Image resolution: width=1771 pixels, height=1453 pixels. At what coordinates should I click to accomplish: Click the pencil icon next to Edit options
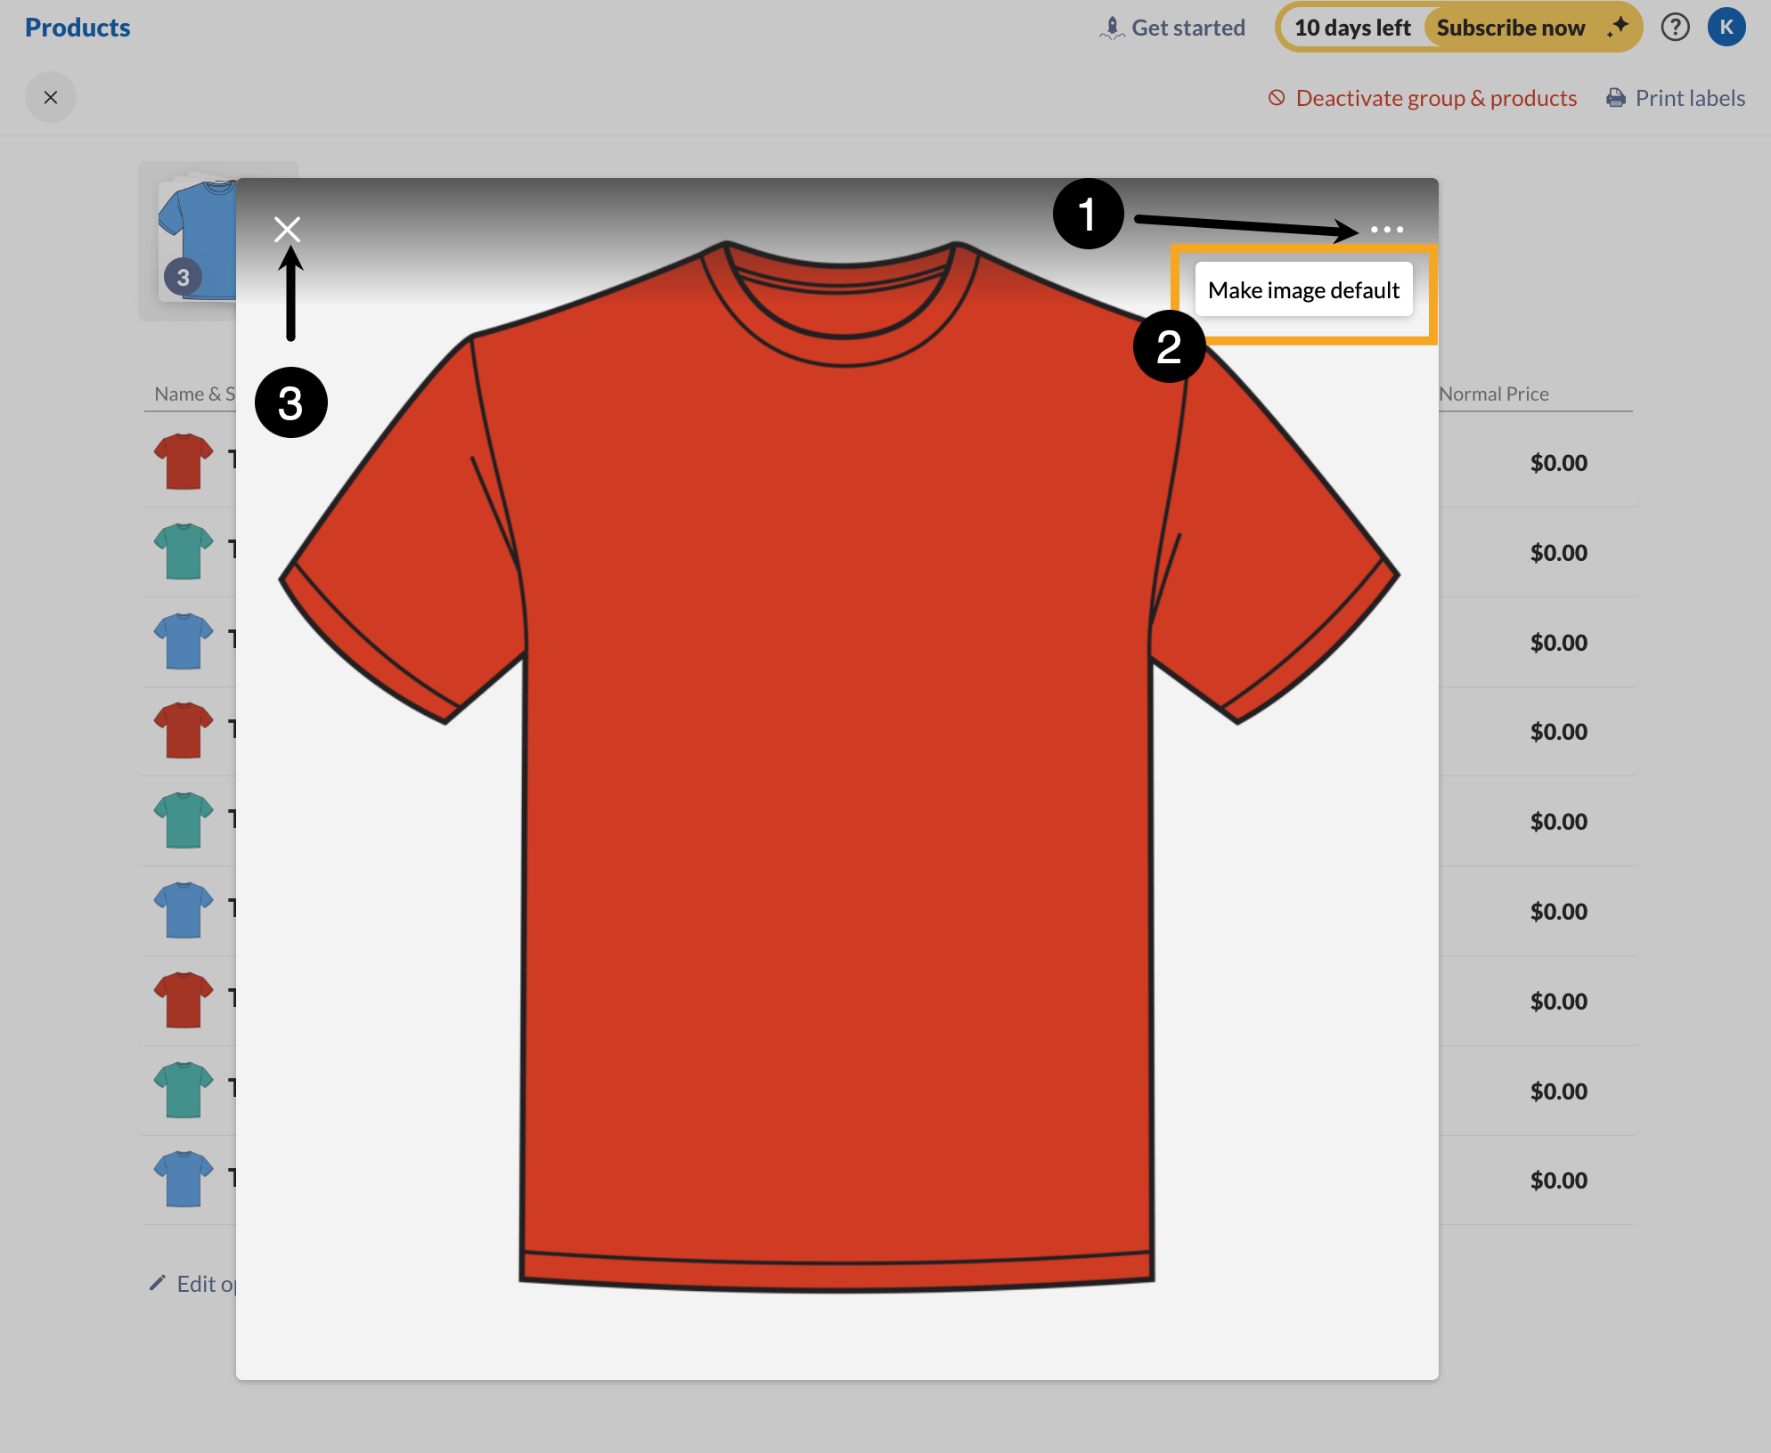[x=158, y=1283]
